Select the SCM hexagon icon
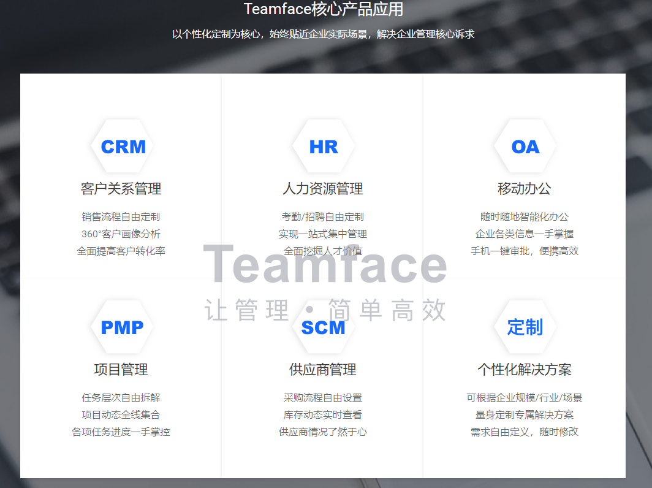652x488 pixels. [323, 327]
